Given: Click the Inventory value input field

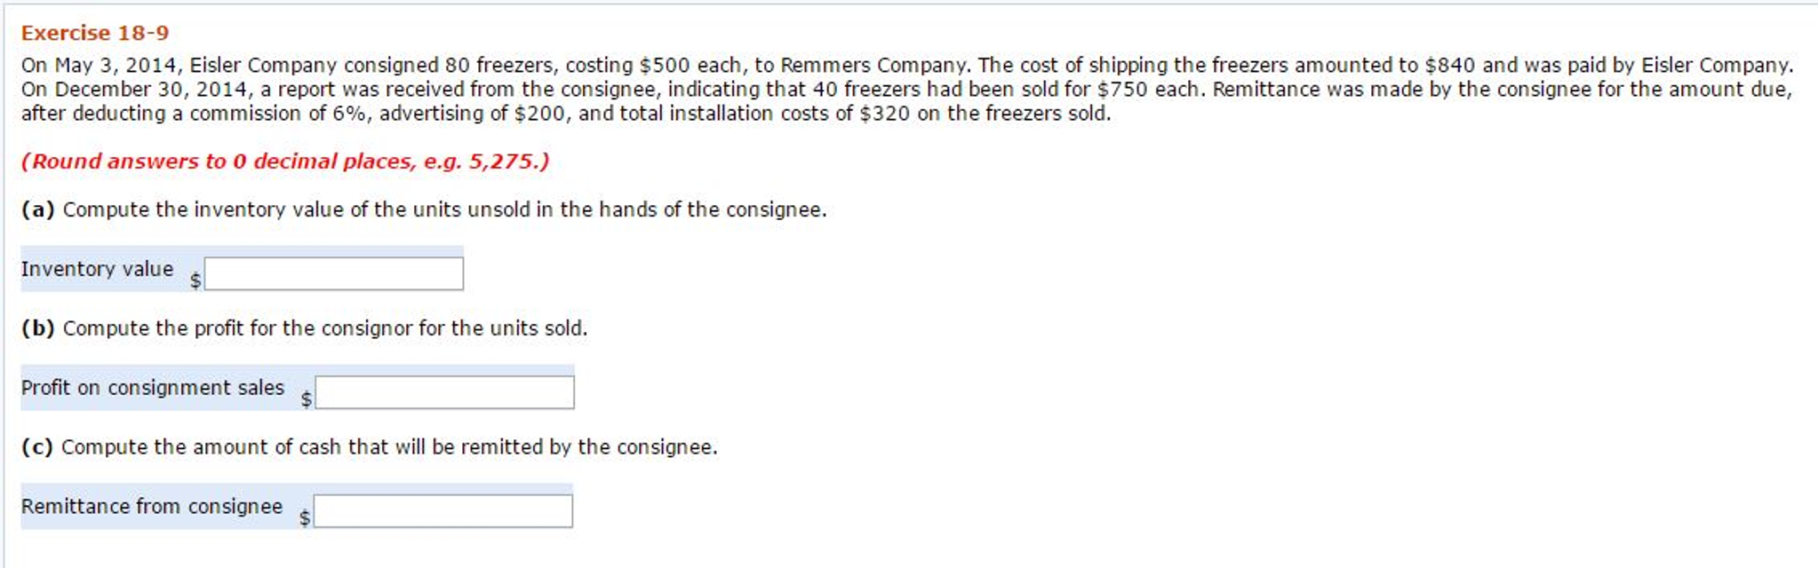Looking at the screenshot, I should (x=333, y=273).
